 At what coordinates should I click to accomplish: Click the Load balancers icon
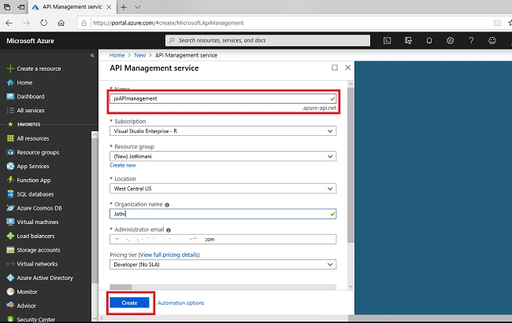10,236
